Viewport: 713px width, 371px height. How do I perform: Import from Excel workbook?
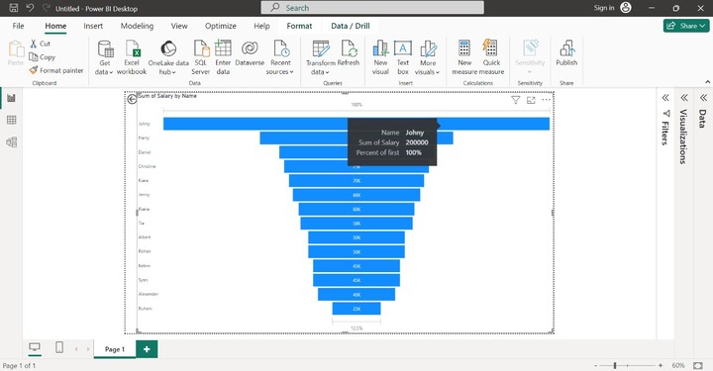132,57
